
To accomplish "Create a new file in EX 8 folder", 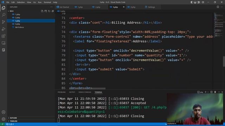I will click(42, 11).
